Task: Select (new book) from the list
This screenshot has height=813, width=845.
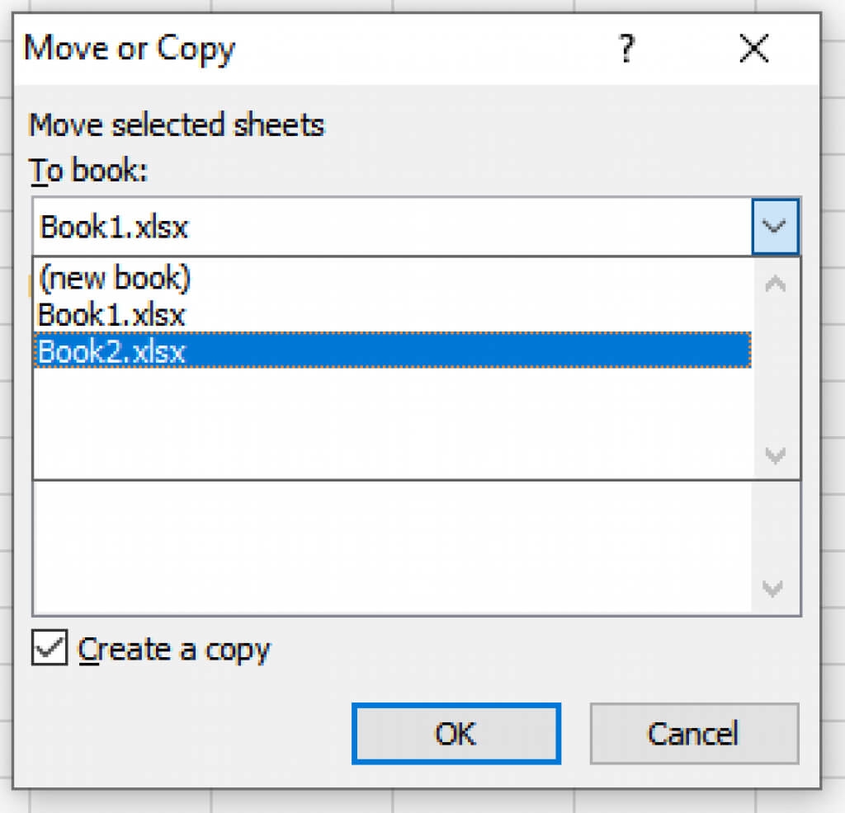Action: click(x=115, y=280)
